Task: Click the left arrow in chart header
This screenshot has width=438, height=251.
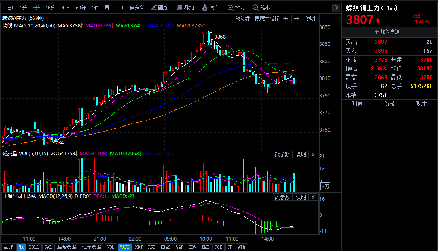Action: coord(286,19)
